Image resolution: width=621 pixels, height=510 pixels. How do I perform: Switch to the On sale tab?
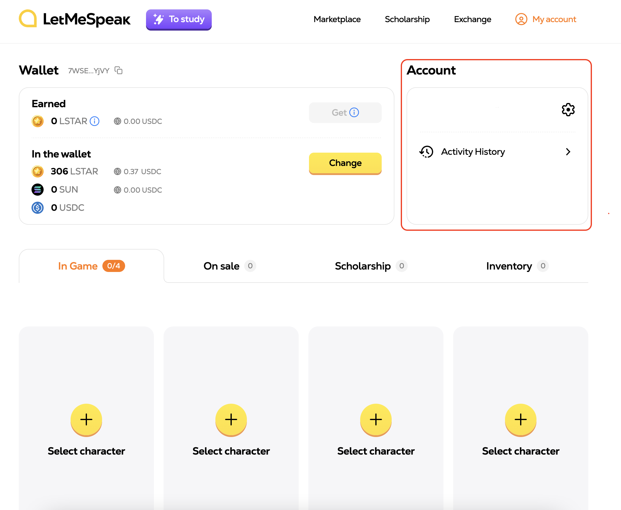(230, 266)
